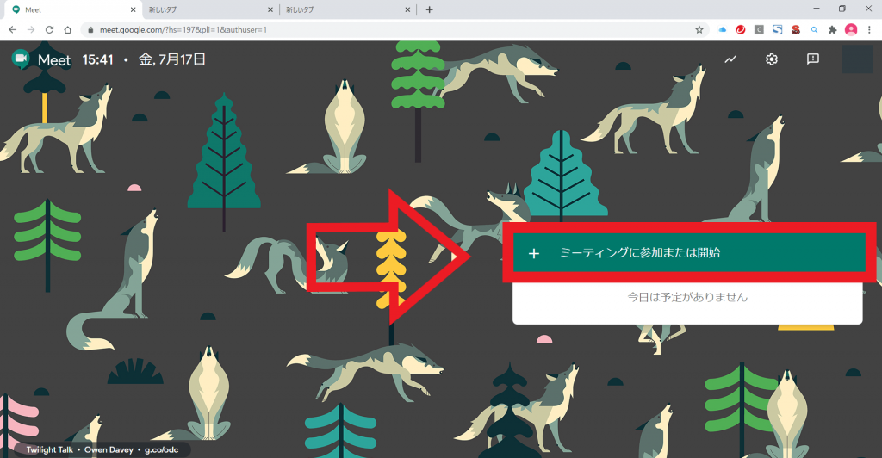The height and width of the screenshot is (458, 882).
Task: Open the blue cloud extension icon
Action: pyautogui.click(x=723, y=30)
